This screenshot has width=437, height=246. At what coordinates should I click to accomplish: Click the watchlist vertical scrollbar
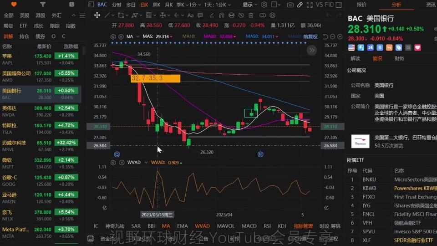84,51
